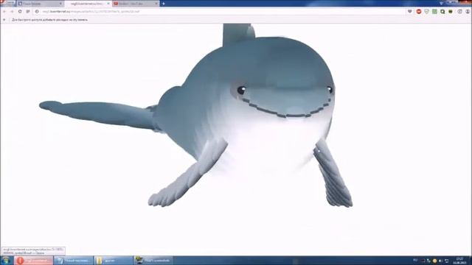Open the fourth taskbar program button
This screenshot has width=472, height=265.
(153, 261)
